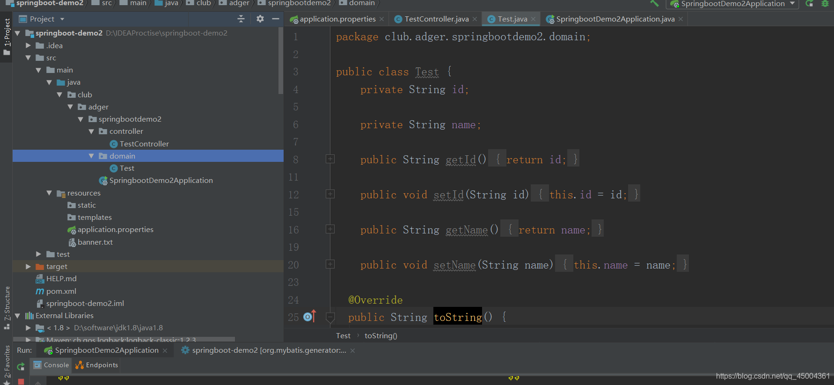The height and width of the screenshot is (385, 834).
Task: Click the toString() breadcrumb below the editor
Action: (381, 335)
